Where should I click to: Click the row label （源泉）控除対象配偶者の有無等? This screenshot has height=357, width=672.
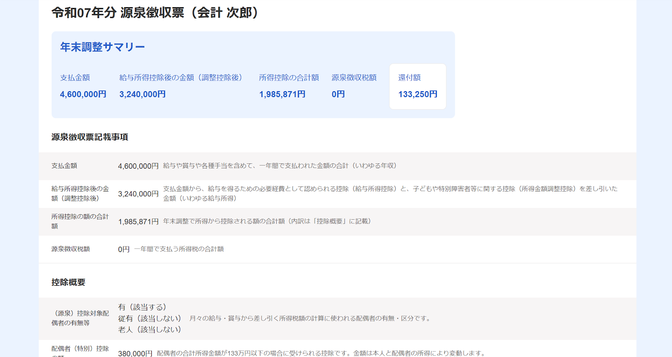[x=80, y=318]
